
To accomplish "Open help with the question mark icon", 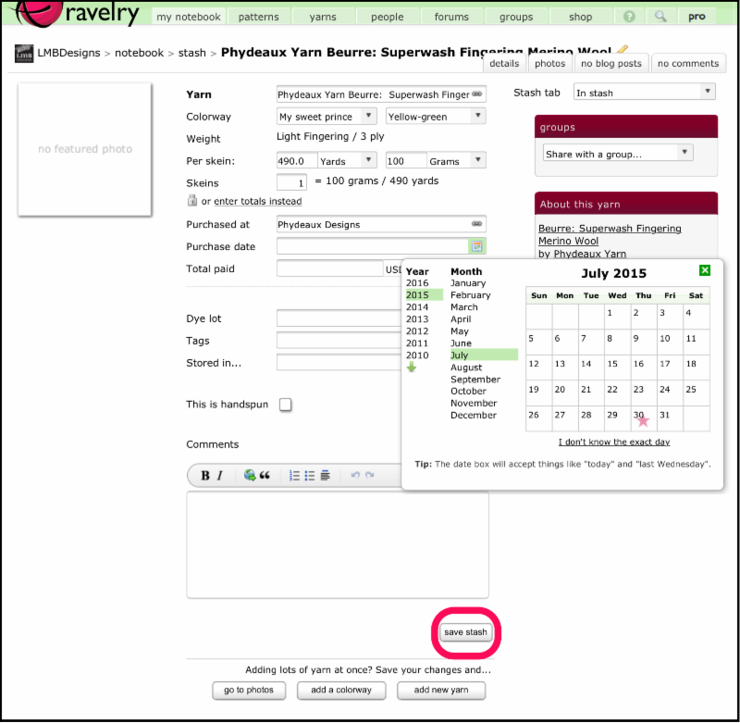I will pyautogui.click(x=630, y=17).
